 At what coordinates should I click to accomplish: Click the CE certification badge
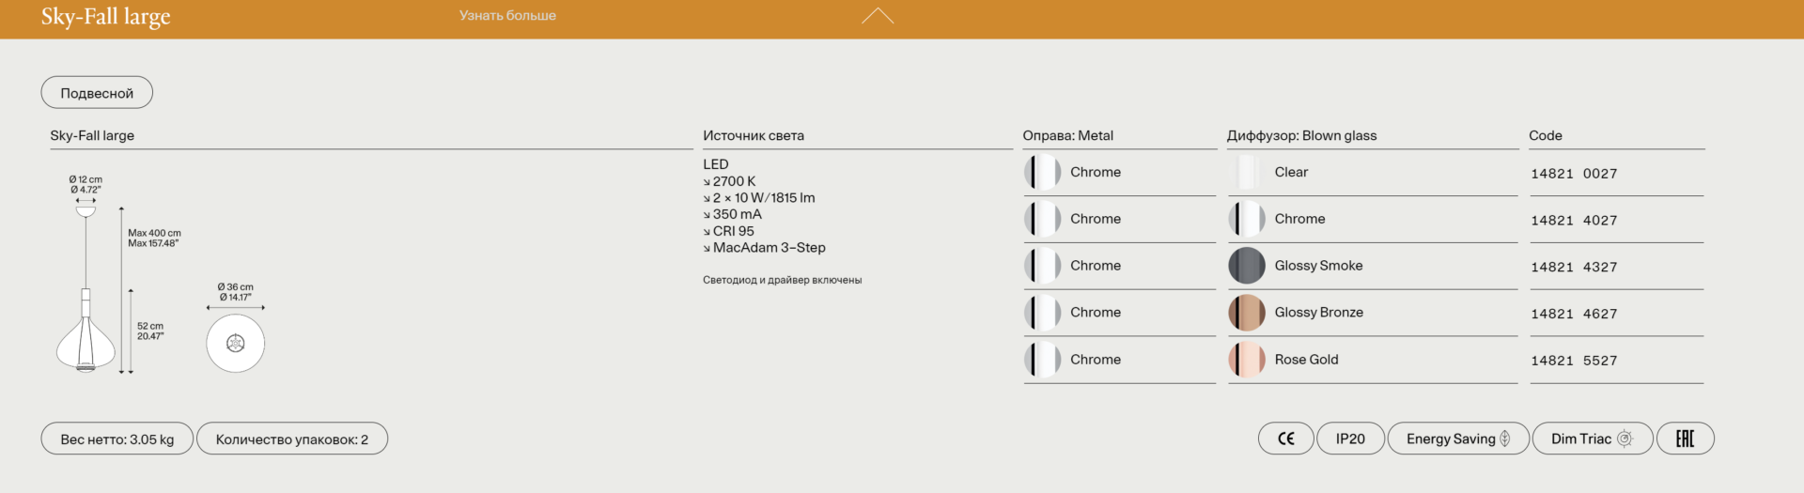point(1285,439)
